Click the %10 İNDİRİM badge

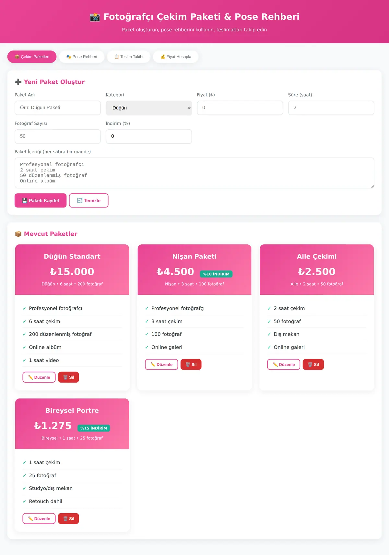point(216,274)
